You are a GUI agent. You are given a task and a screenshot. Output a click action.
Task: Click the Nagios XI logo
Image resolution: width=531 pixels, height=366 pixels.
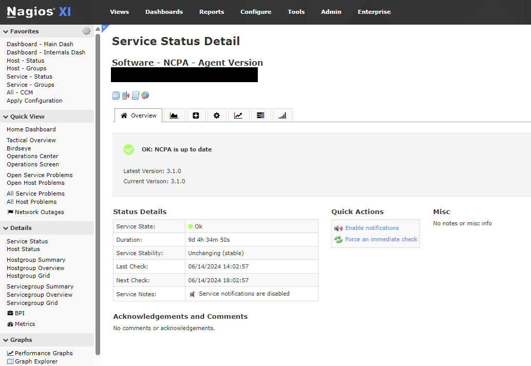pos(39,12)
